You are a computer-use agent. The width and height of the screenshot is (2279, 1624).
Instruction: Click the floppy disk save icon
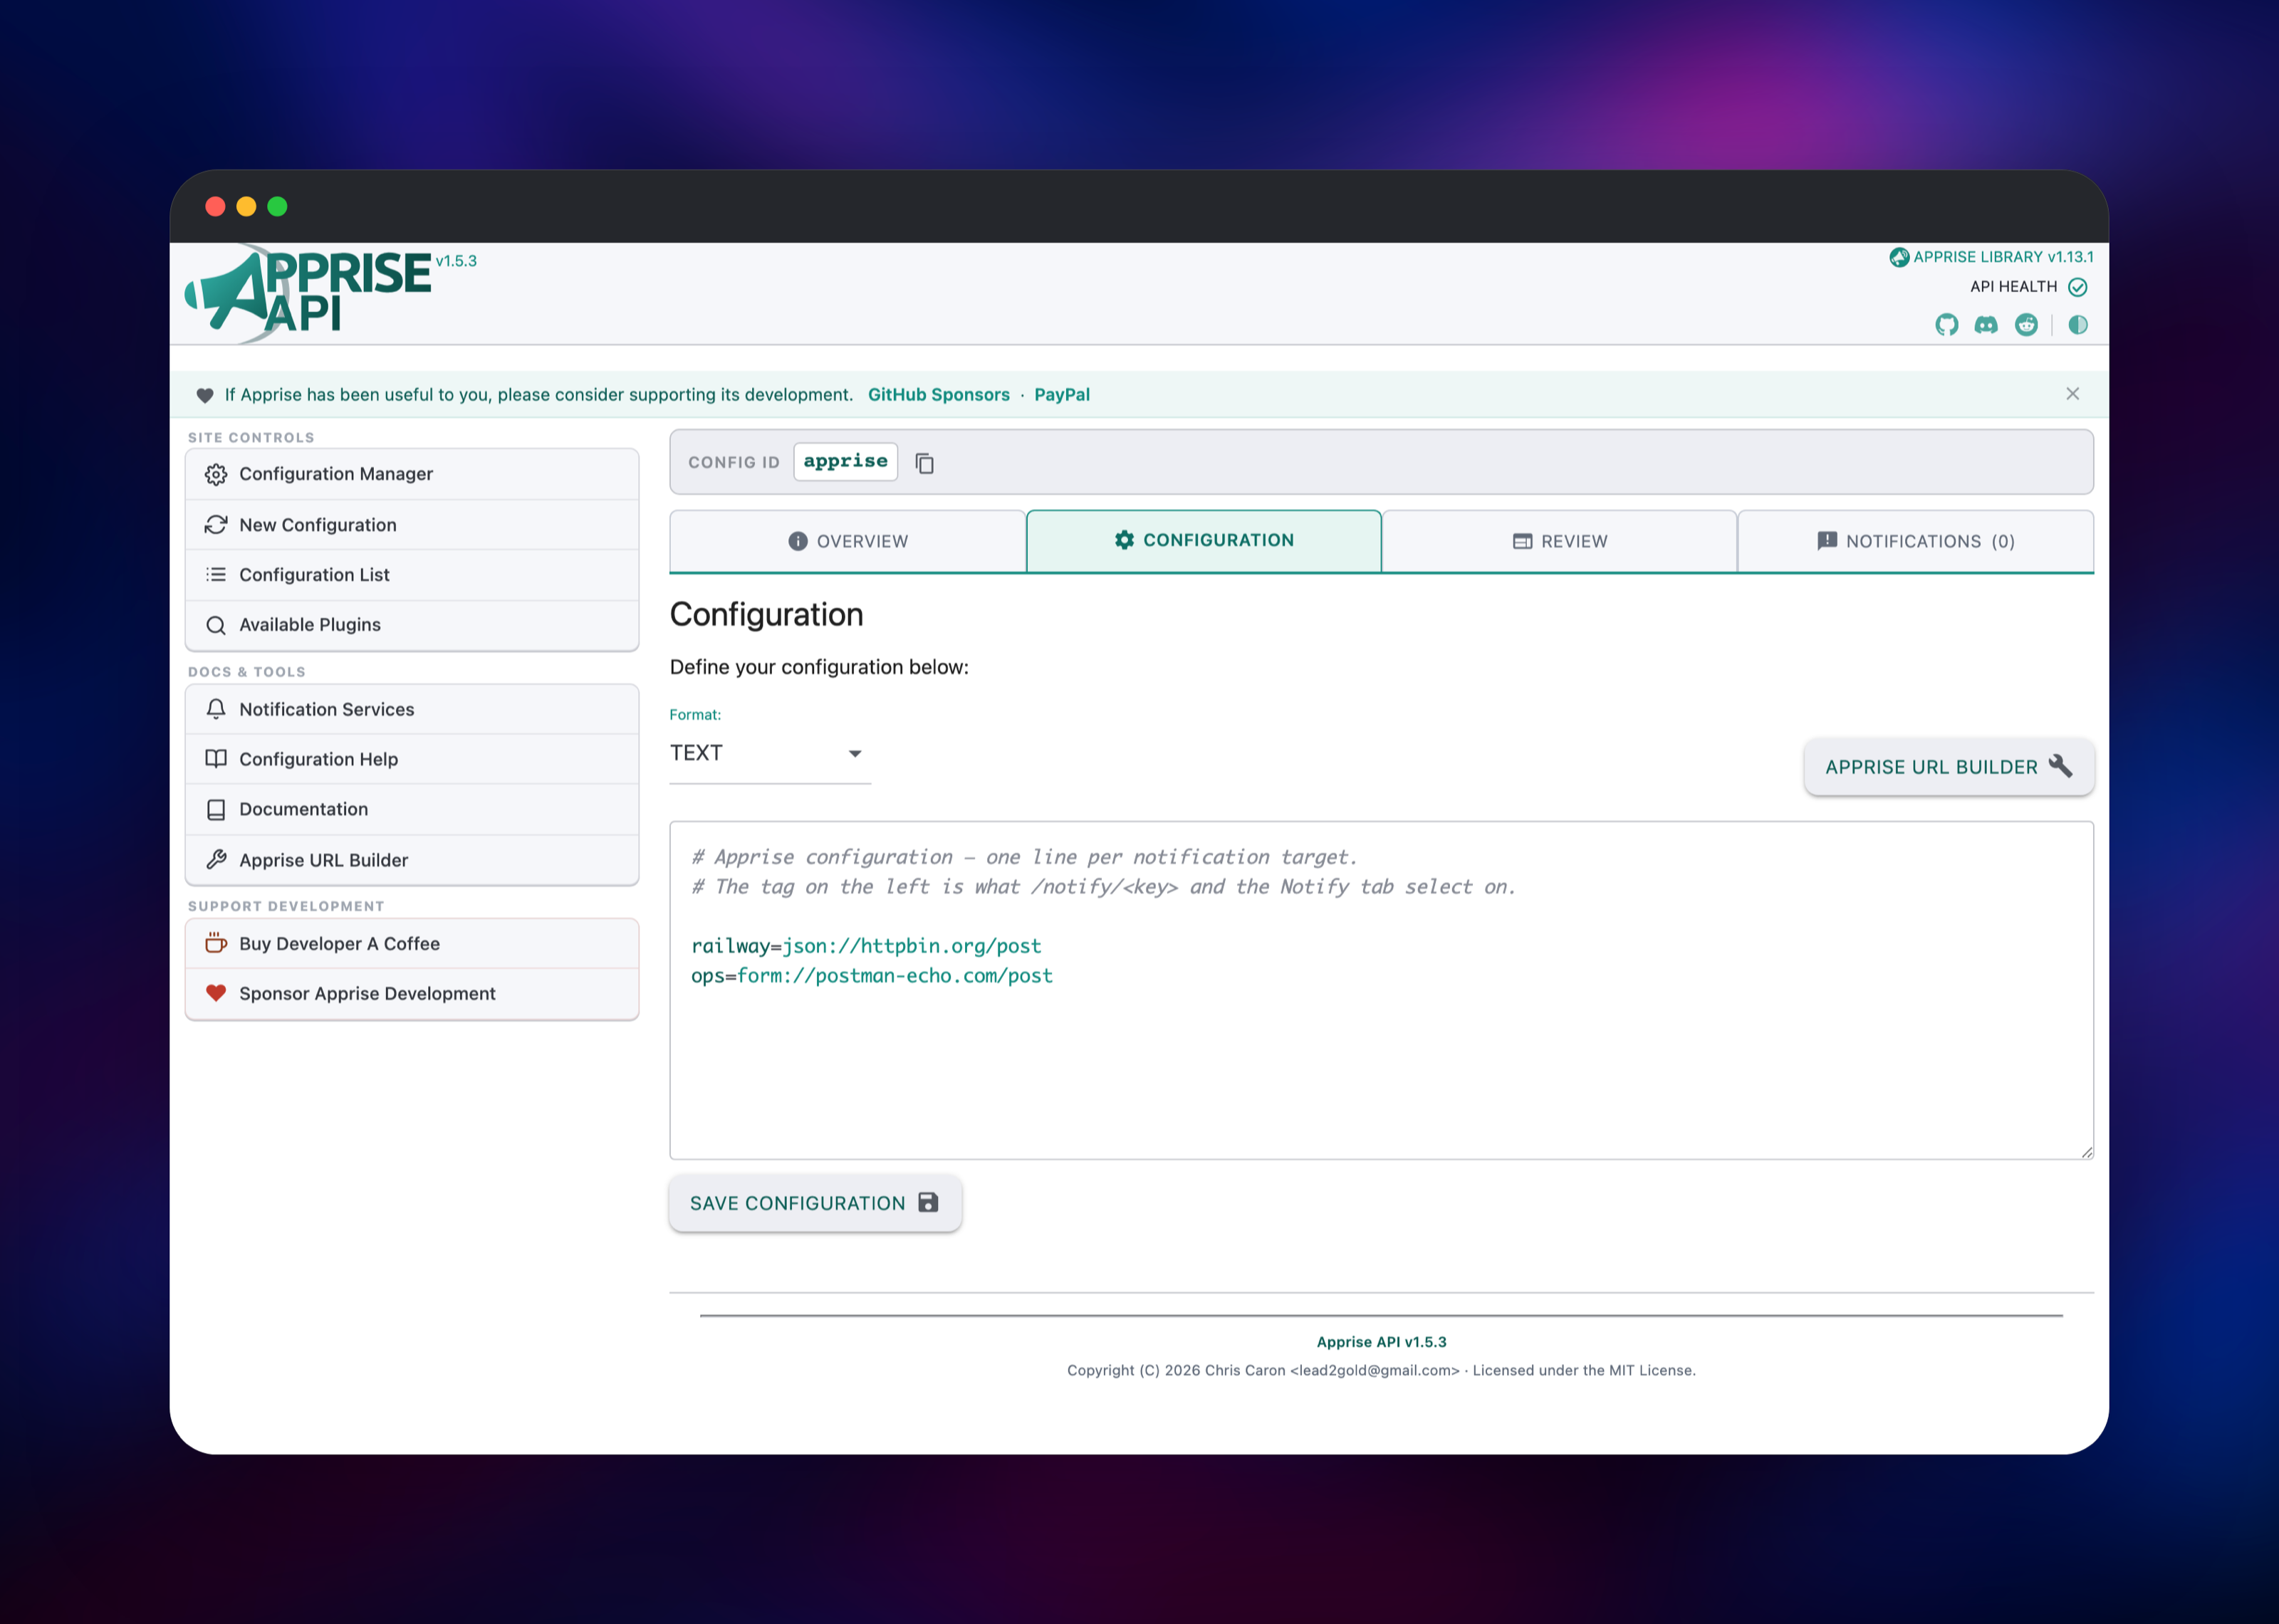929,1202
